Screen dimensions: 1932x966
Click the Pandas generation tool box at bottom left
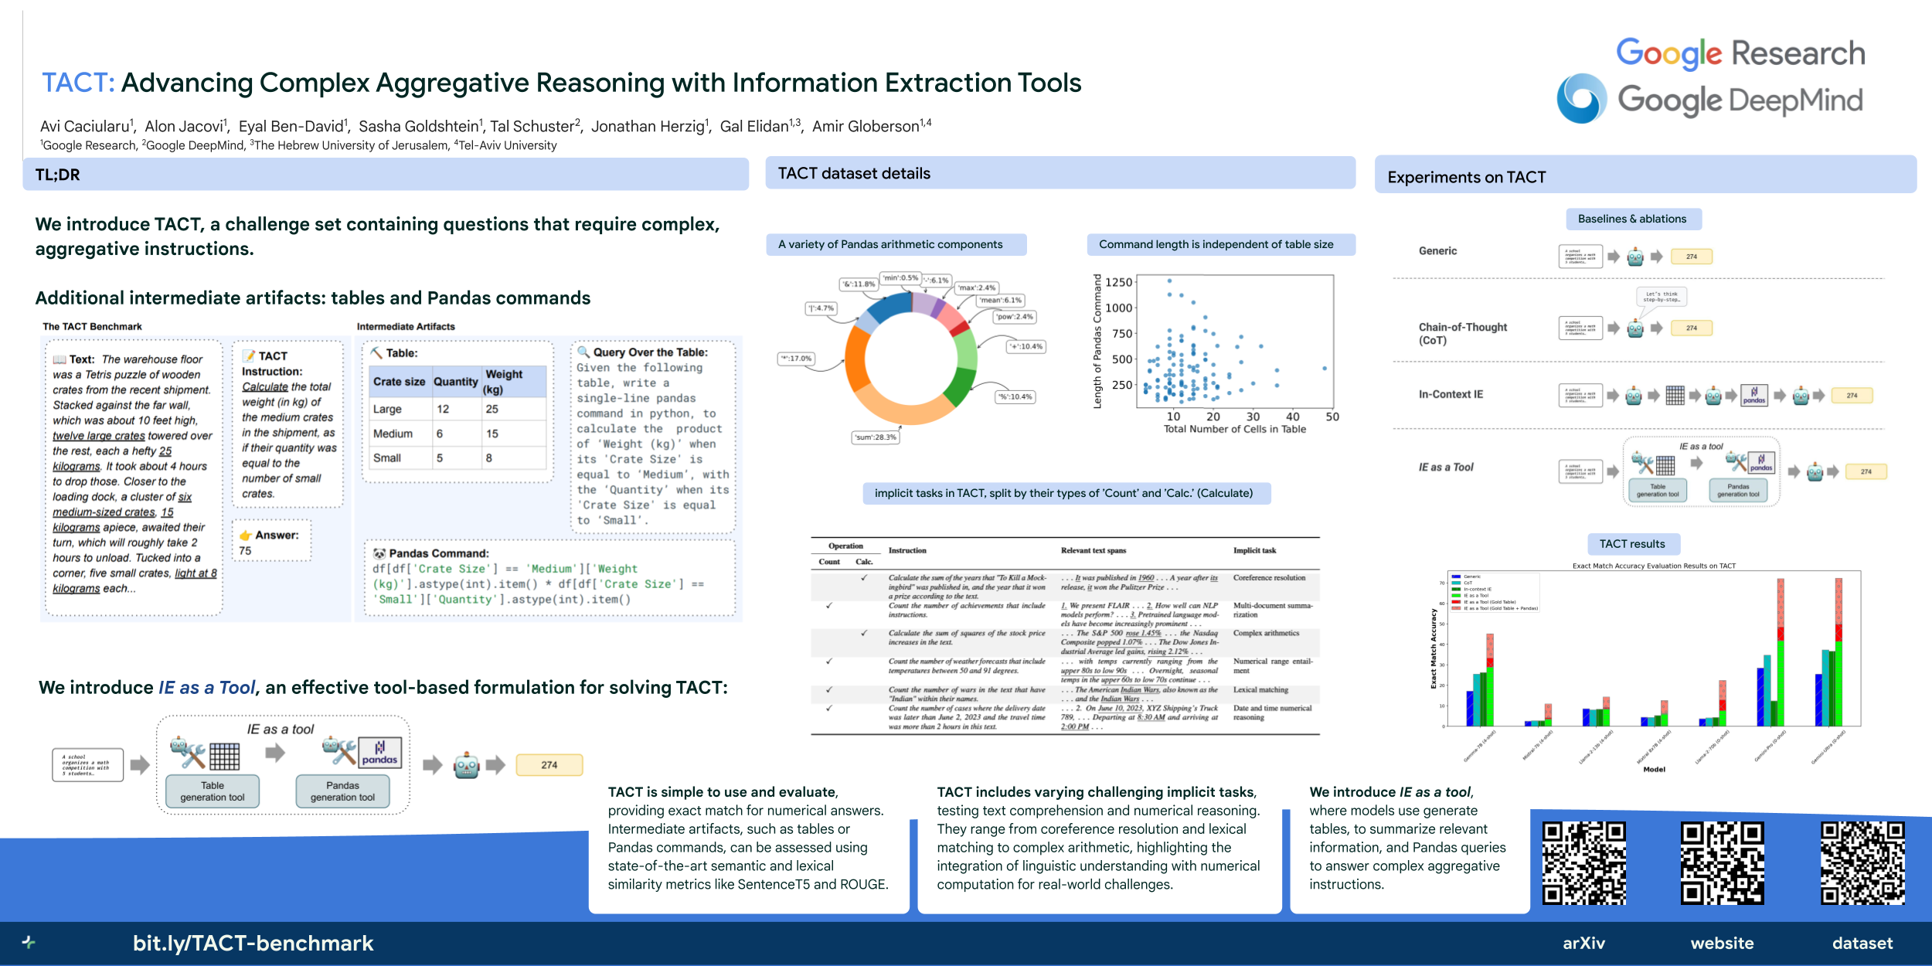tap(342, 791)
